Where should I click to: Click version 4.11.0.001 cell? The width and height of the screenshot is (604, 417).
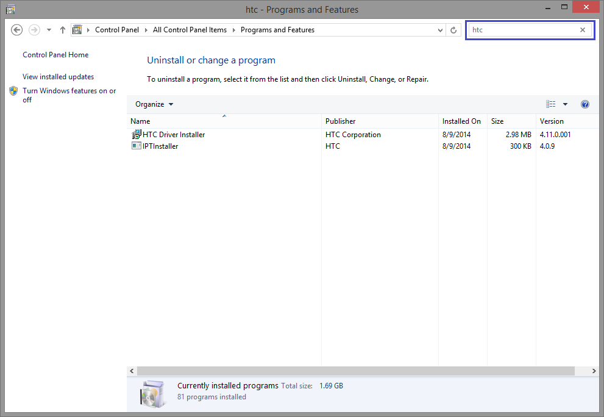555,135
